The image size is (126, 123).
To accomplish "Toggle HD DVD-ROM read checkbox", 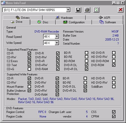I will pos(114,61).
